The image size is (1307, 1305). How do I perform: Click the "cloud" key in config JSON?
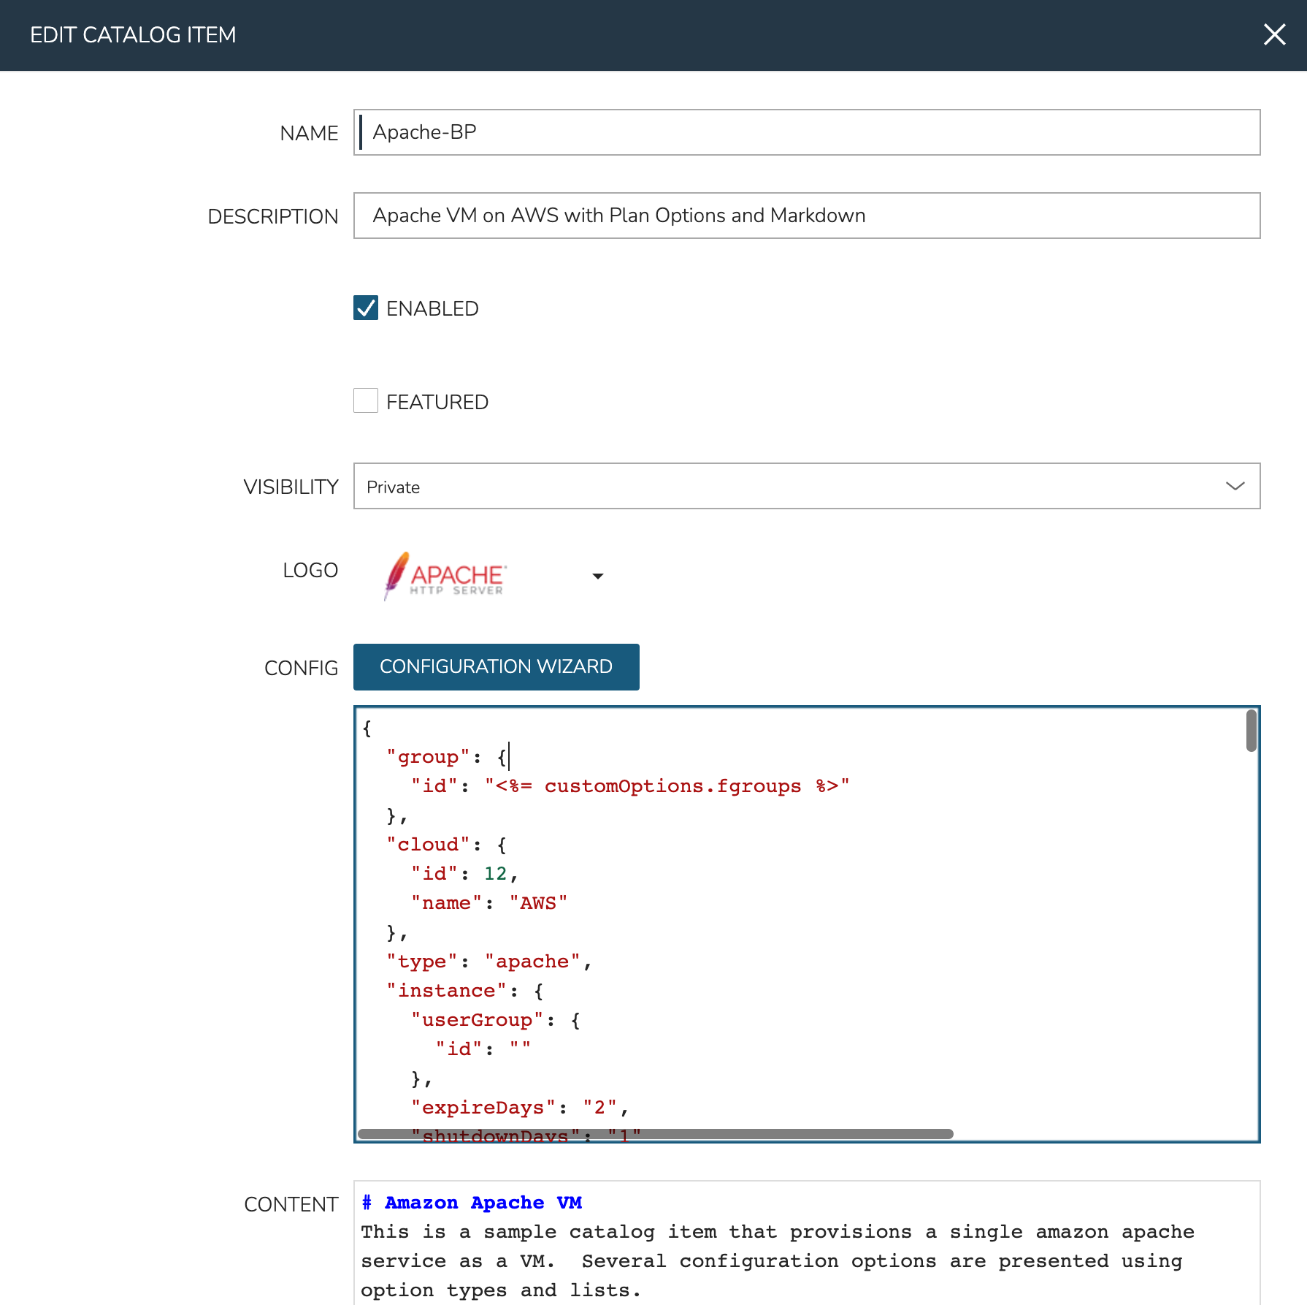428,845
